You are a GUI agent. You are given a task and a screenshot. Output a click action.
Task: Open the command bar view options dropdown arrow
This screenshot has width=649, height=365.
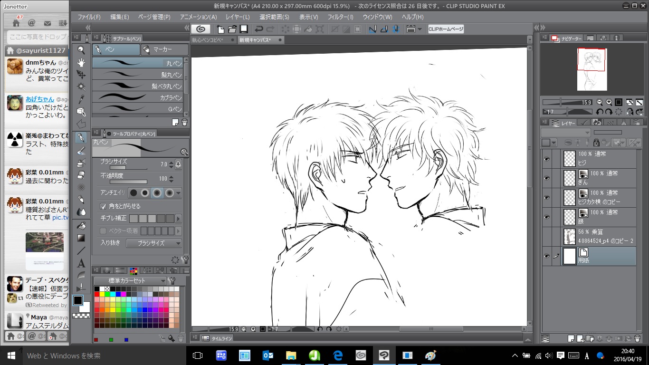tap(420, 29)
